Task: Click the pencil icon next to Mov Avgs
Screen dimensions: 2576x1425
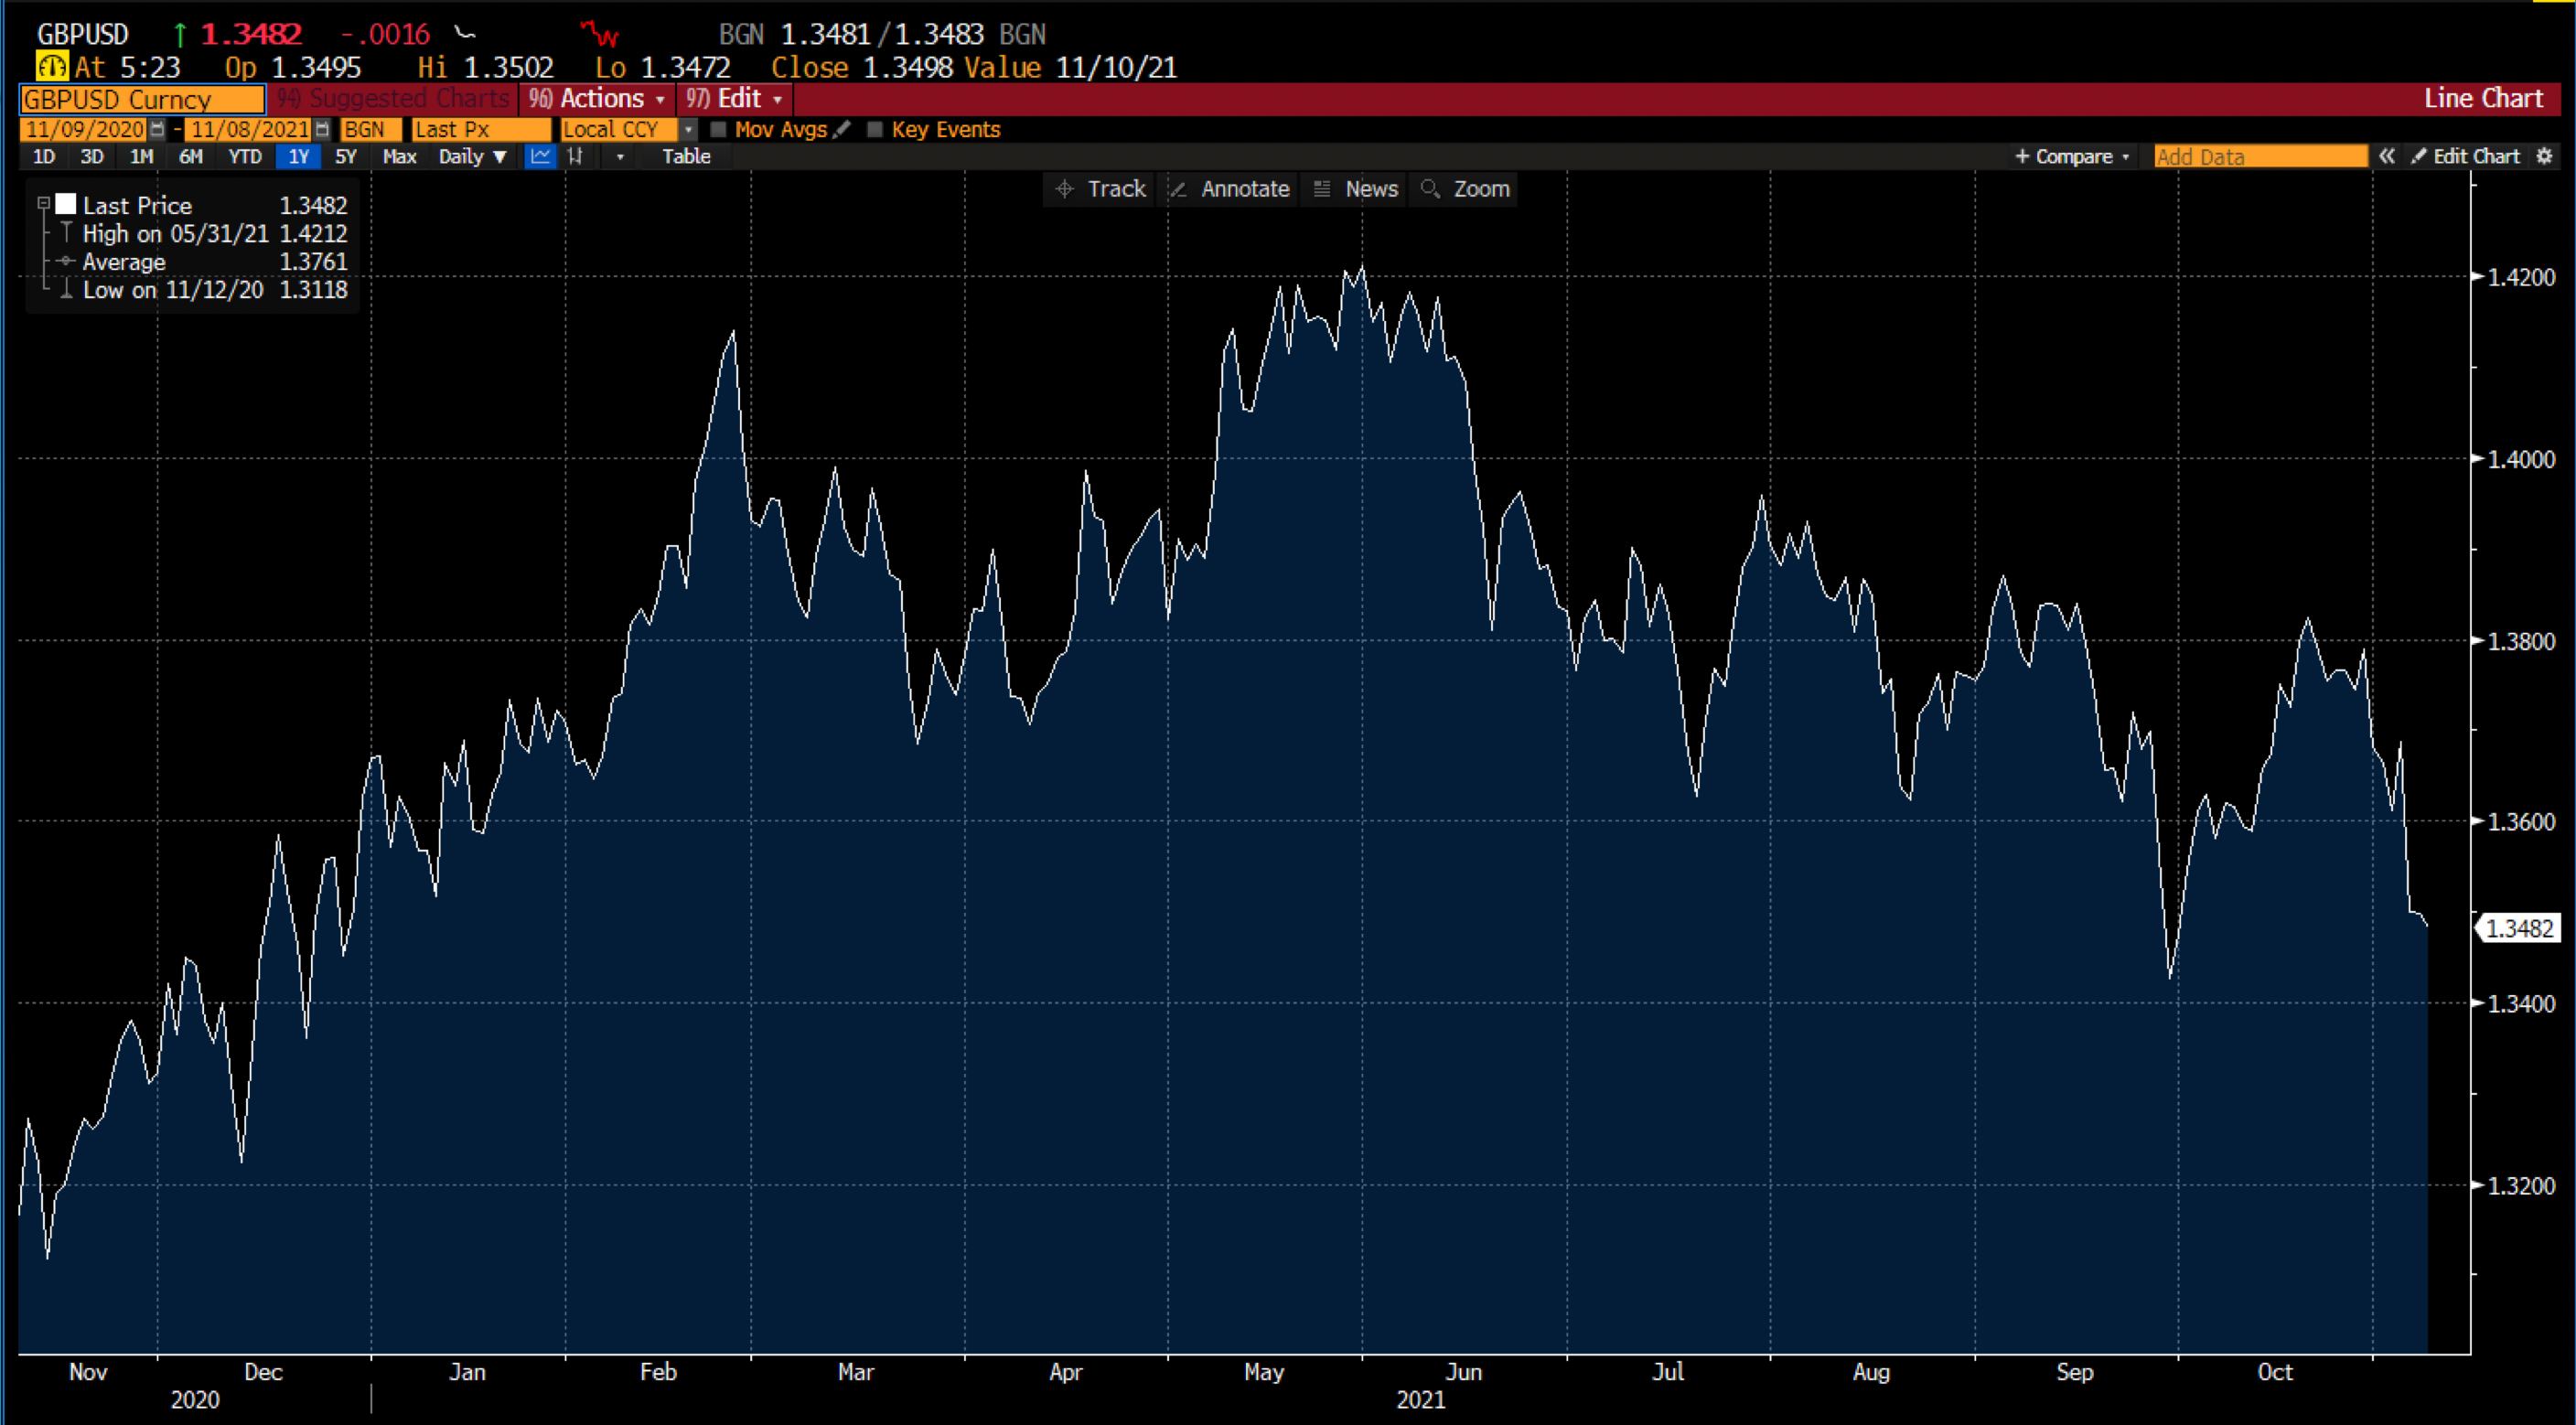Action: click(843, 130)
